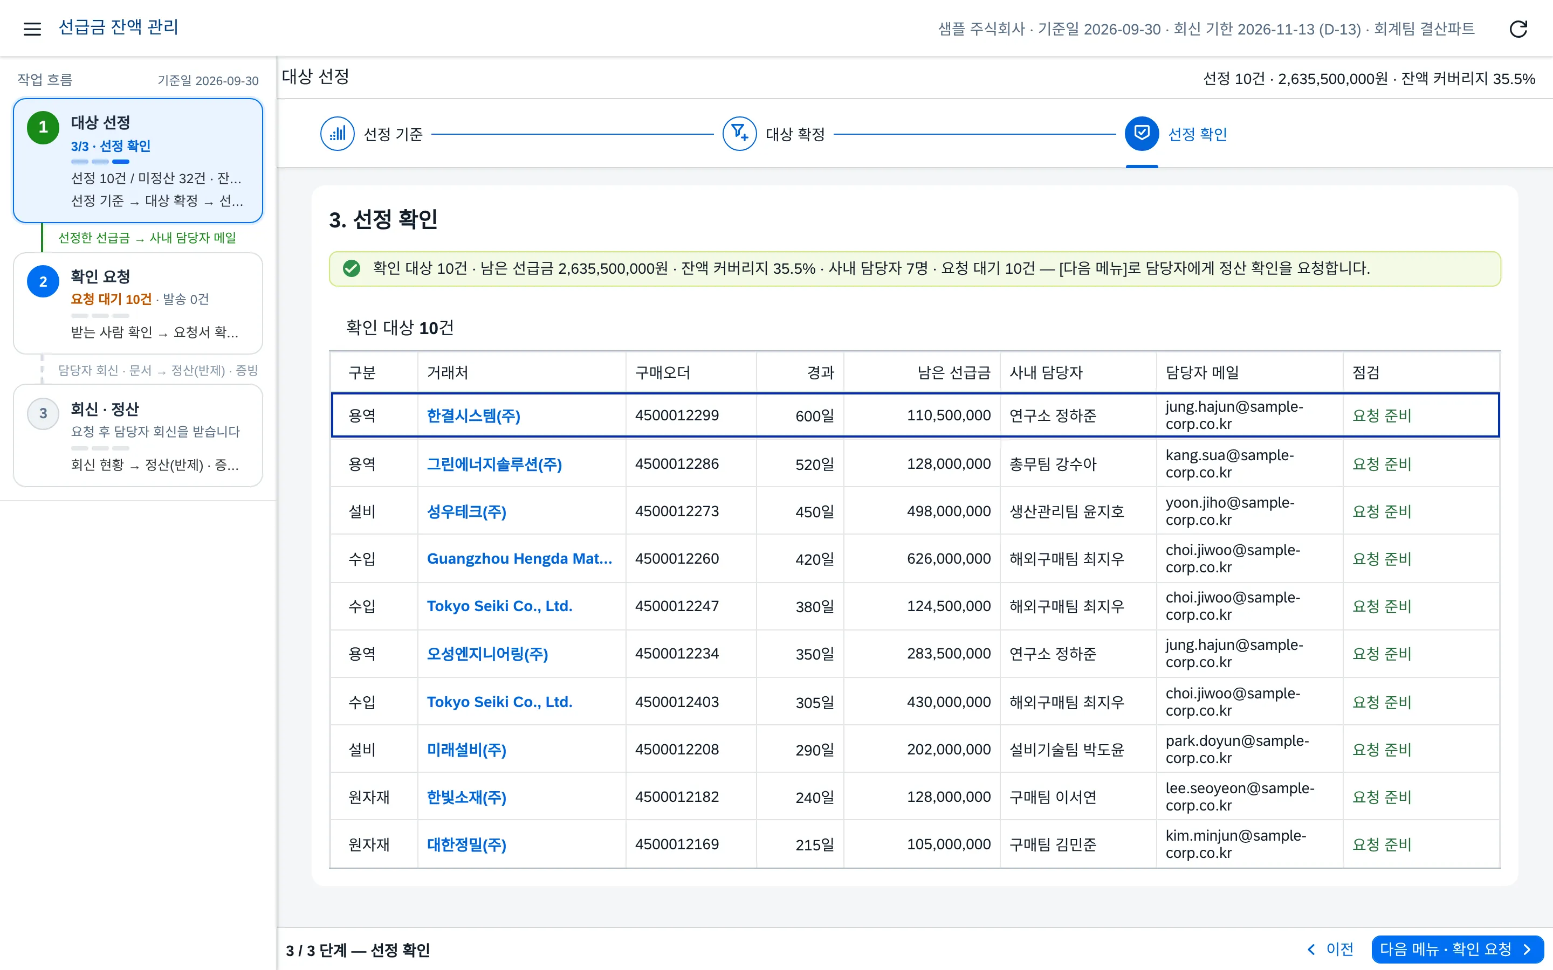Image resolution: width=1553 pixels, height=970 pixels.
Task: Open vendor link 미래설비(주)
Action: click(x=466, y=749)
